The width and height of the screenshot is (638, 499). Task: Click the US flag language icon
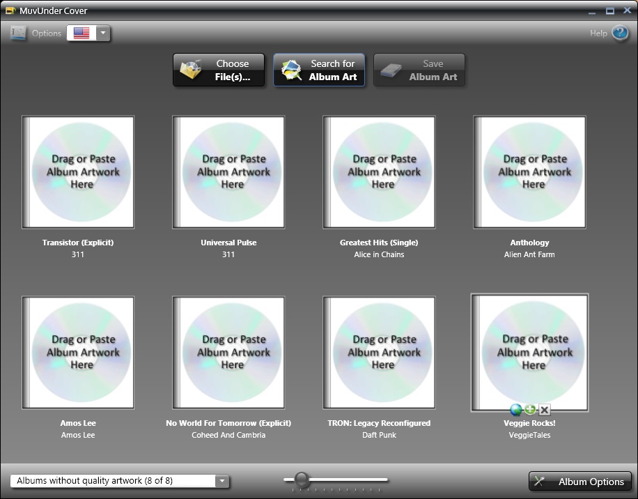(x=81, y=33)
